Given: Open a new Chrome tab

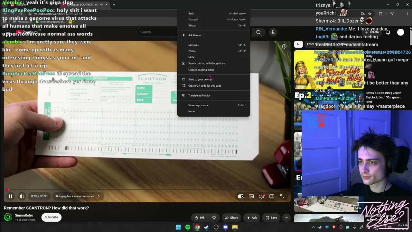Looking at the screenshot, I should pos(114,5).
